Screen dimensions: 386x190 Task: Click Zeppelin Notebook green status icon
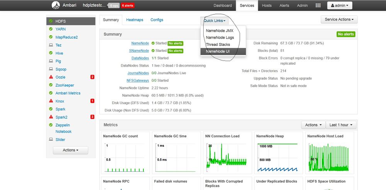click(x=51, y=125)
